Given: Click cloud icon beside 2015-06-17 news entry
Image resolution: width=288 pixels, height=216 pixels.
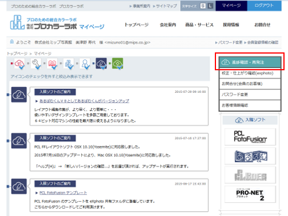Looking at the screenshot, I should click(x=19, y=186).
